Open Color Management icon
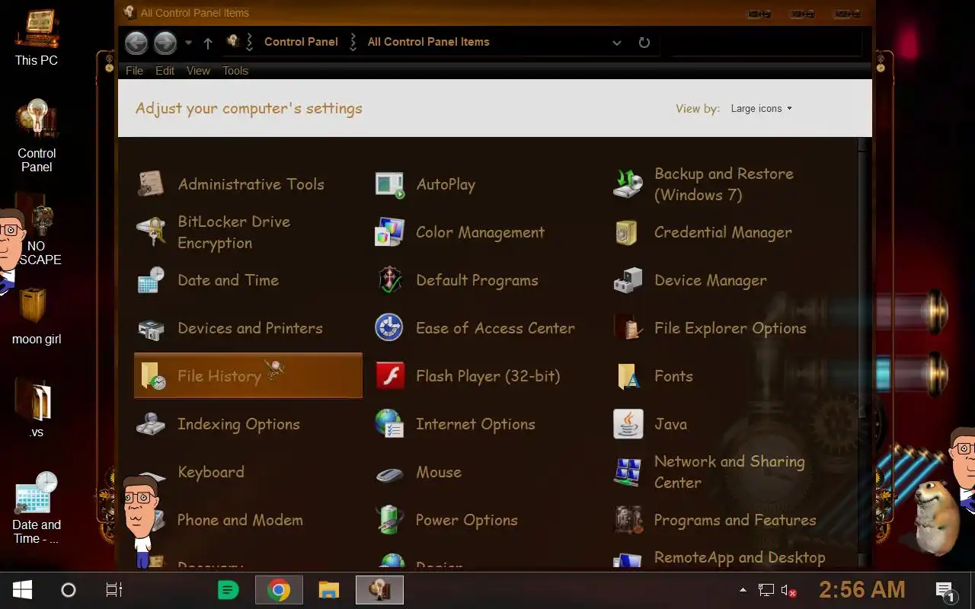The image size is (975, 609). [x=390, y=232]
